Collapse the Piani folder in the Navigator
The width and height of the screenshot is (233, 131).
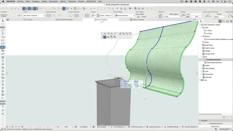[x=201, y=28]
